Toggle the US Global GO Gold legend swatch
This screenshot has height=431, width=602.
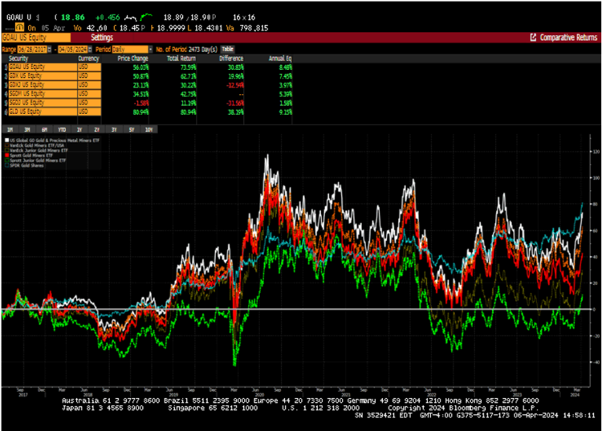click(6, 139)
